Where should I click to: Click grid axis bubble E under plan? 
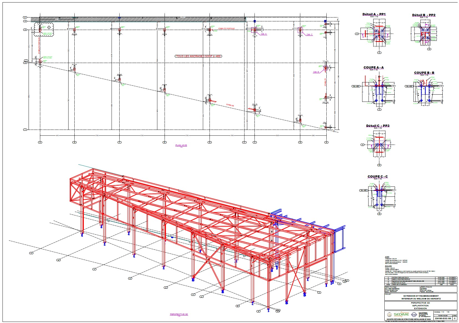tap(165, 142)
